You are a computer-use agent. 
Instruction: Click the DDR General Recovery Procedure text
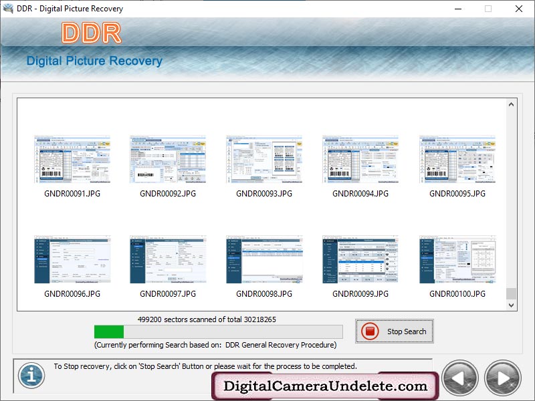pyautogui.click(x=281, y=345)
